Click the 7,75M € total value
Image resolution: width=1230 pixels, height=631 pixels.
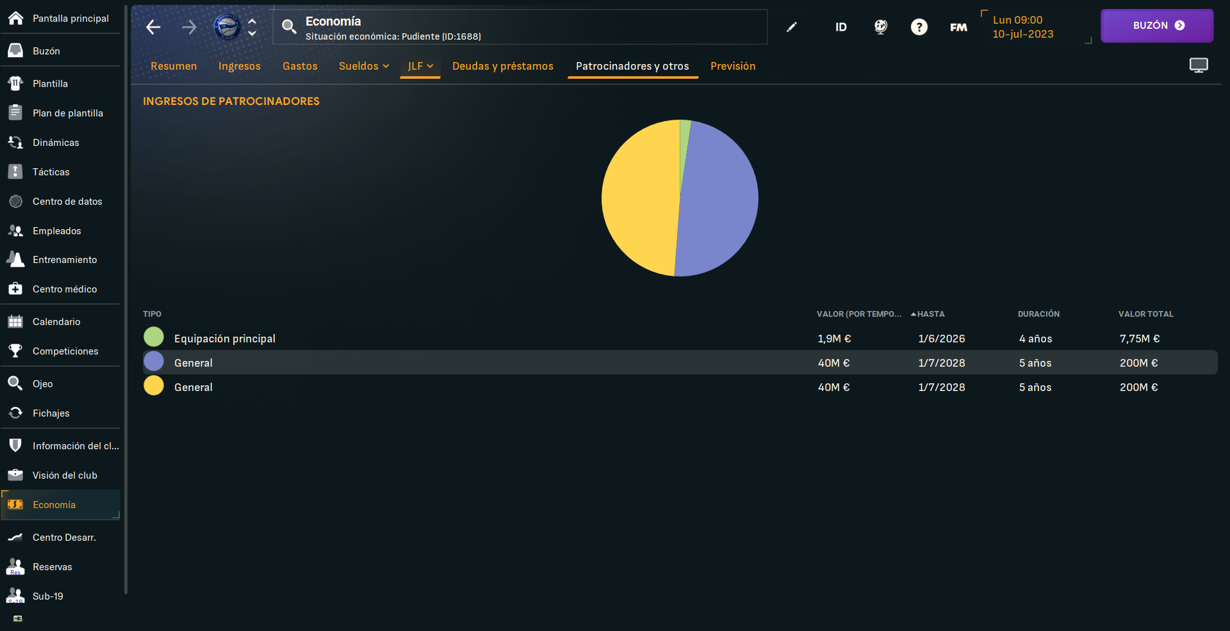pos(1140,339)
